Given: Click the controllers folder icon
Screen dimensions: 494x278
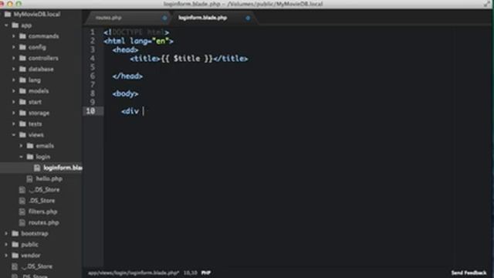Looking at the screenshot, I should (22, 58).
